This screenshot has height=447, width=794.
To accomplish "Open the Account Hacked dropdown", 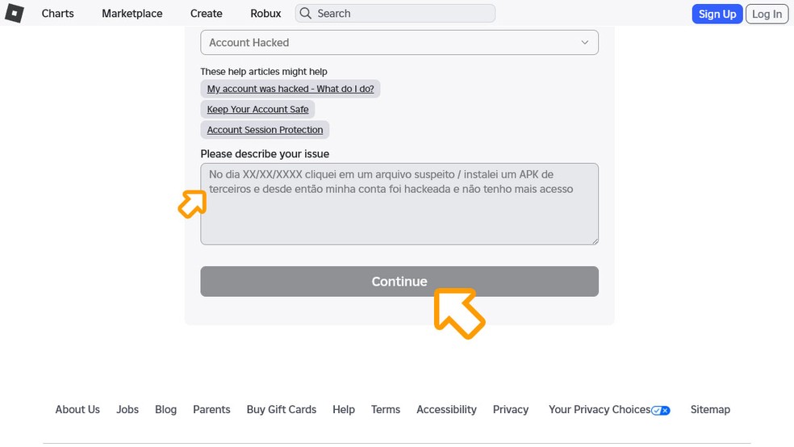I will coord(399,43).
